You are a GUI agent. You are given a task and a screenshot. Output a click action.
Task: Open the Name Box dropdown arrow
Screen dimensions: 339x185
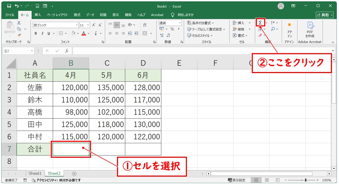pyautogui.click(x=32, y=51)
